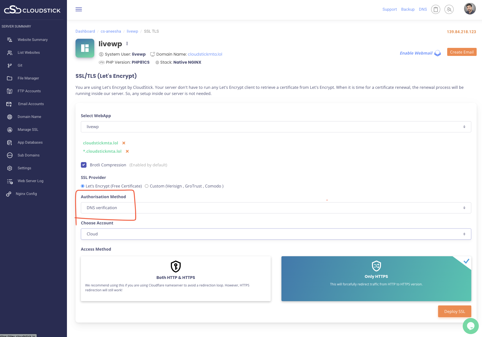The height and width of the screenshot is (337, 482).
Task: Toggle Brotli Compression checkbox
Action: [84, 165]
